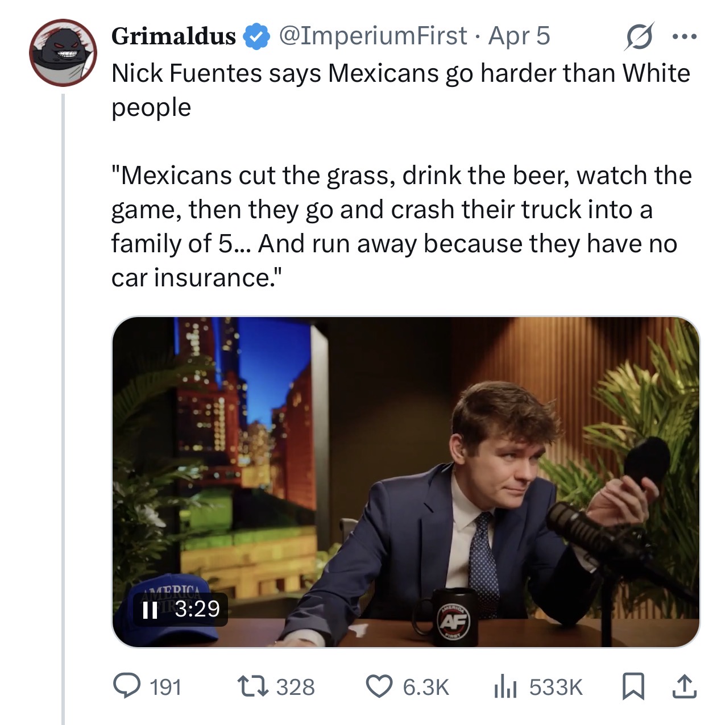Image resolution: width=717 pixels, height=725 pixels.
Task: Open the video thumbnail fullscreen
Action: [406, 482]
